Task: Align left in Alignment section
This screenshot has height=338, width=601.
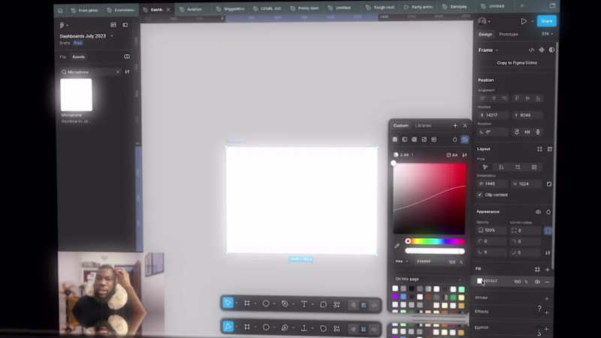Action: (x=483, y=98)
